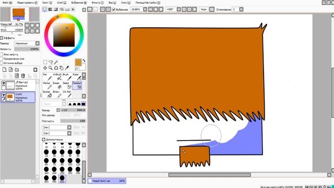This screenshot has height=188, width=334.
Task: Pick the magic wand tool
Action: coord(56,62)
